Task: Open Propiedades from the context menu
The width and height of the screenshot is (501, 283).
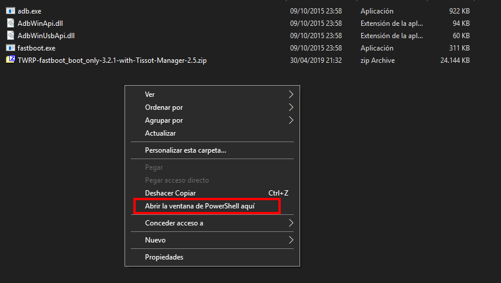Action: click(164, 257)
